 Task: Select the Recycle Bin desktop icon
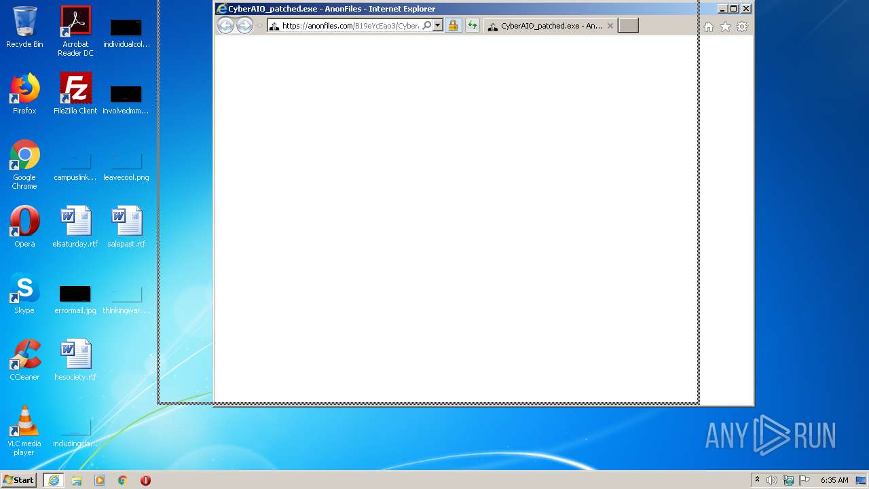click(24, 27)
